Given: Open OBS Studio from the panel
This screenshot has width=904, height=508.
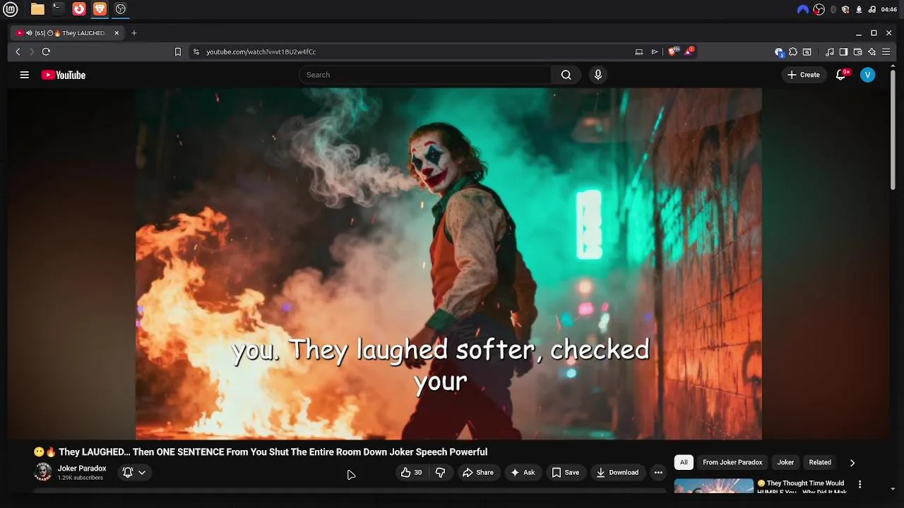Looking at the screenshot, I should point(121,9).
